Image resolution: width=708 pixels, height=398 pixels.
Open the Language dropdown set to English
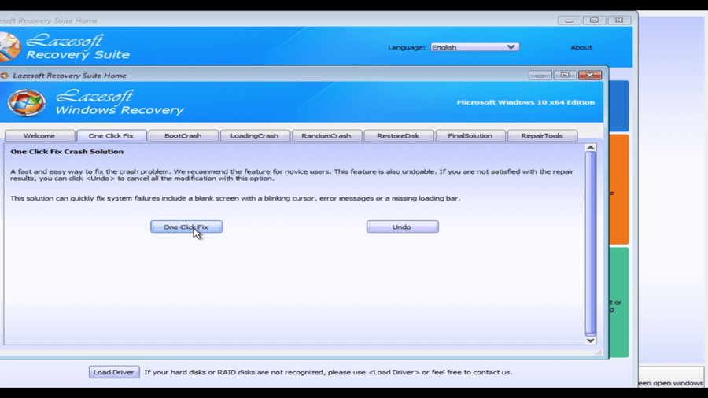click(x=474, y=47)
